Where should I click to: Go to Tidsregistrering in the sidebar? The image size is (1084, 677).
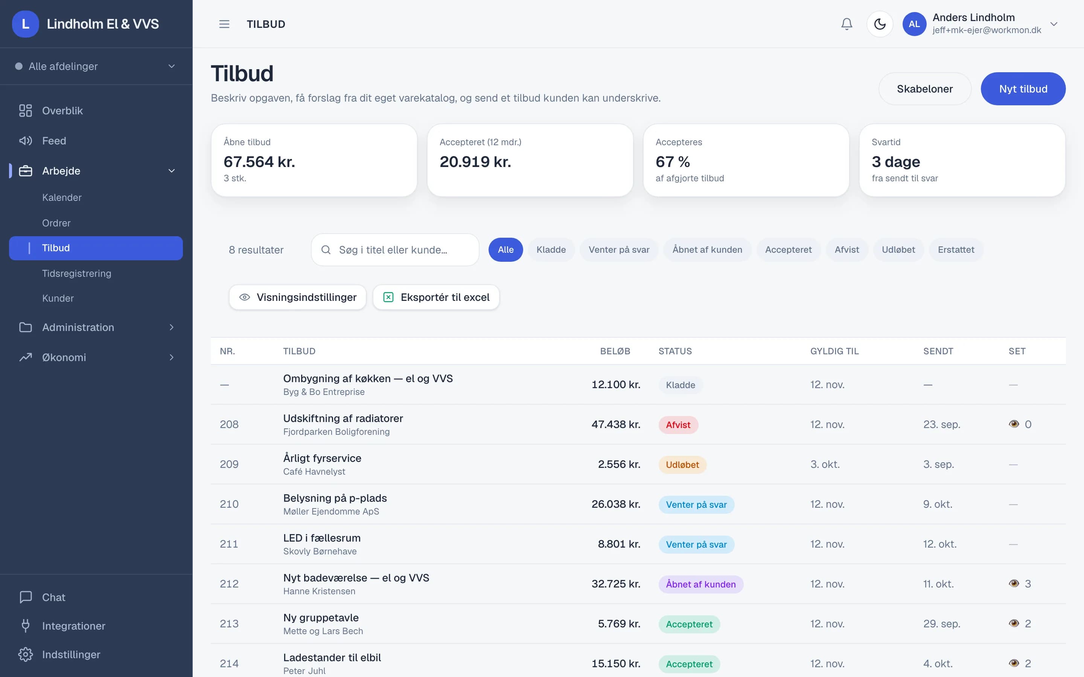(77, 273)
